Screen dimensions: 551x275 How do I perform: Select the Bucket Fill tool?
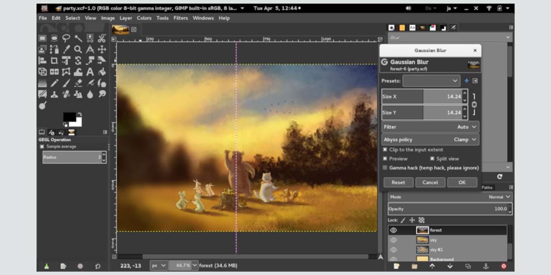coord(102,71)
